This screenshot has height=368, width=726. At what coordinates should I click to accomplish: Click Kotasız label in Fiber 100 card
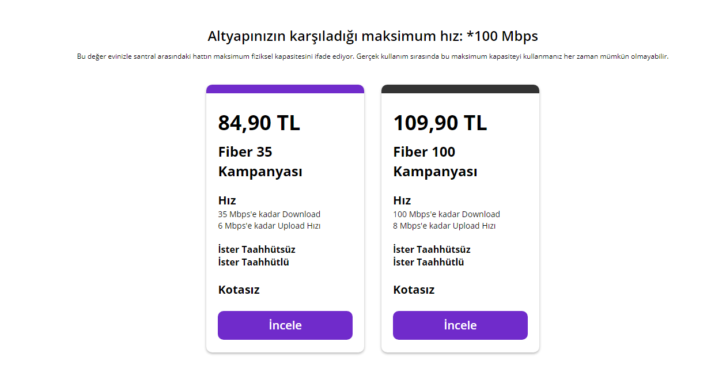pyautogui.click(x=414, y=290)
